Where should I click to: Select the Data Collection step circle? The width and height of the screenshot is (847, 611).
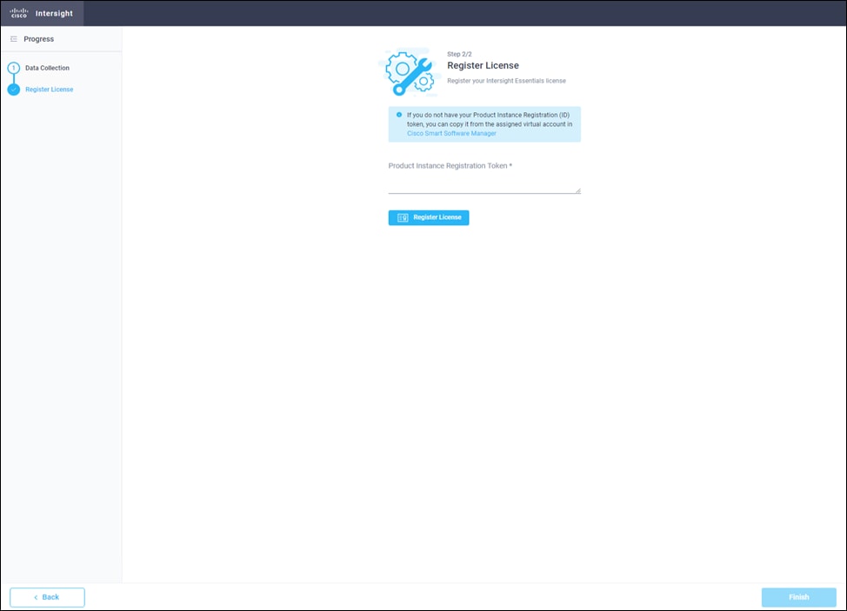coord(14,68)
